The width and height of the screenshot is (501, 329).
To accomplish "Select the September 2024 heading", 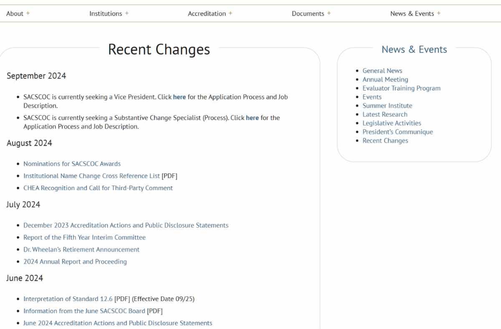I will pyautogui.click(x=36, y=76).
